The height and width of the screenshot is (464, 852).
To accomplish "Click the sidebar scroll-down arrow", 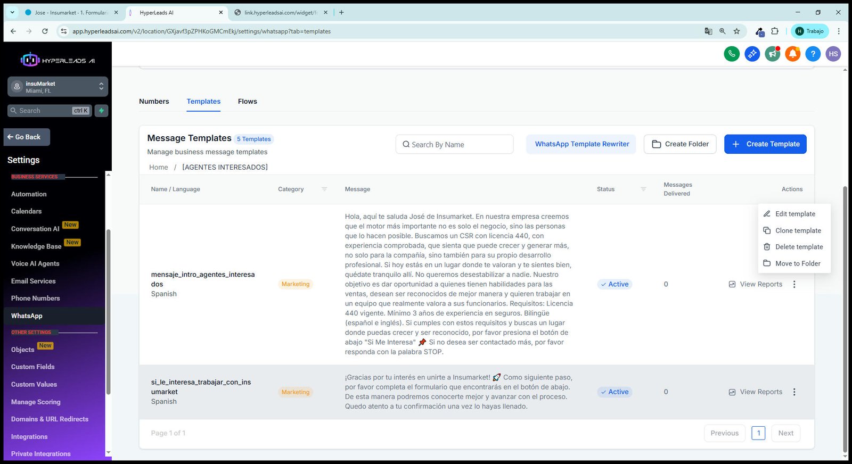I will (108, 453).
